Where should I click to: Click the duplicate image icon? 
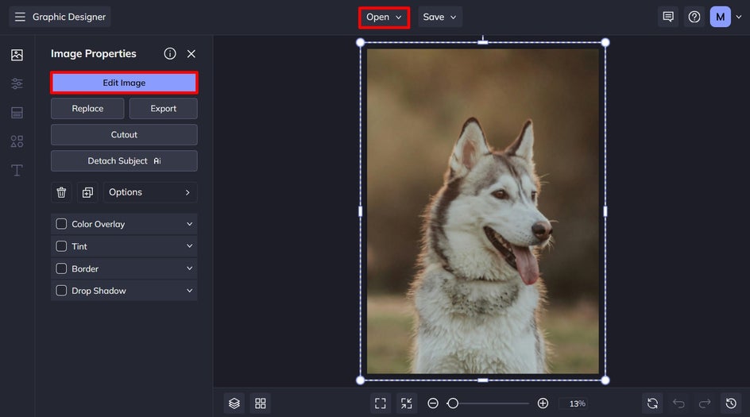(87, 192)
